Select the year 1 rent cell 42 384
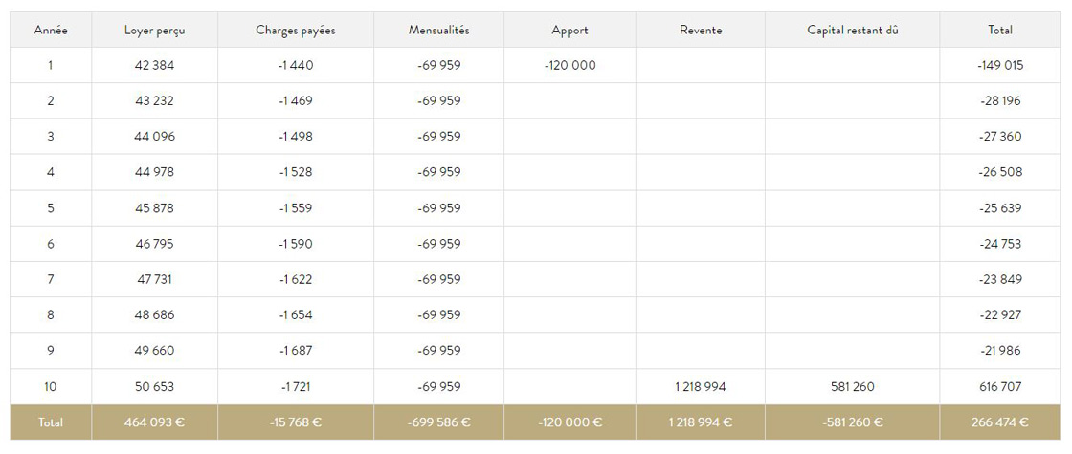This screenshot has width=1072, height=454. [155, 66]
